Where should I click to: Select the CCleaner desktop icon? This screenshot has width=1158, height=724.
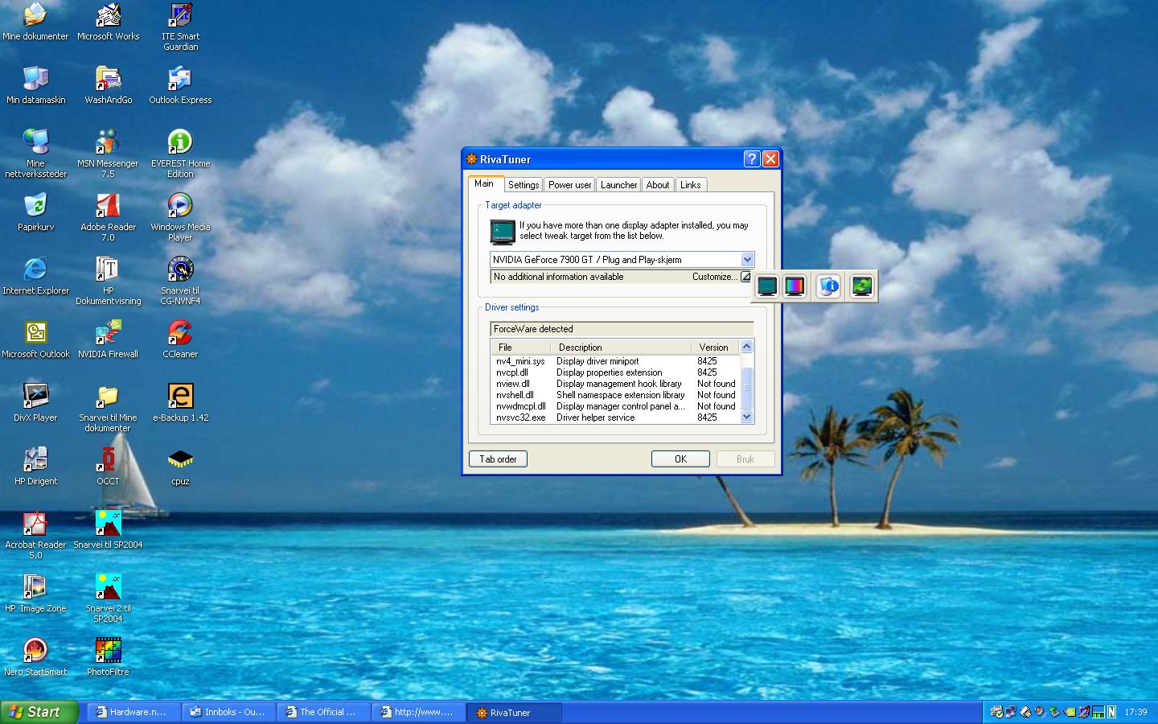click(180, 339)
